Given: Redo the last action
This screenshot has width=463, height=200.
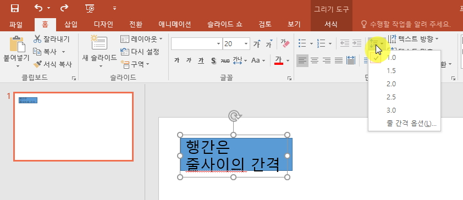Looking at the screenshot, I should 64,8.
